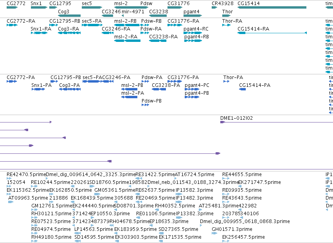Select the CG12795-PB protein glyph
This screenshot has width=333, height=243.
pyautogui.click(x=54, y=81)
